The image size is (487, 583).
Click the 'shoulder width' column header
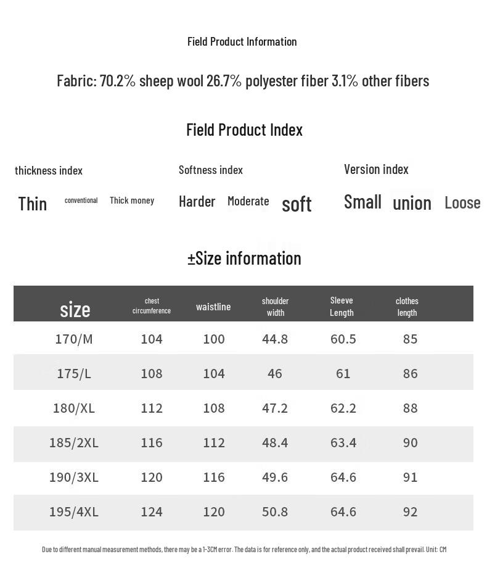click(x=275, y=307)
